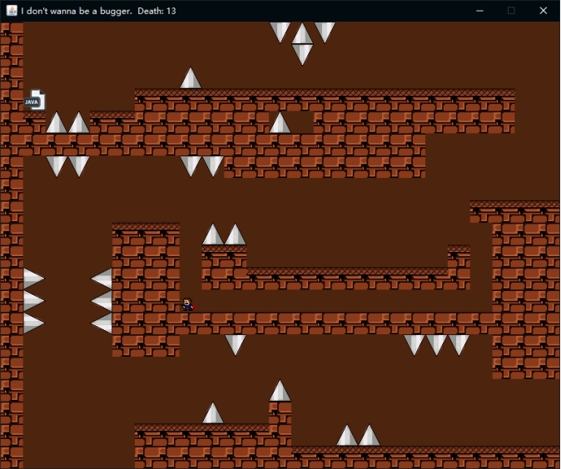
Task: Close the game window
Action: [x=544, y=11]
